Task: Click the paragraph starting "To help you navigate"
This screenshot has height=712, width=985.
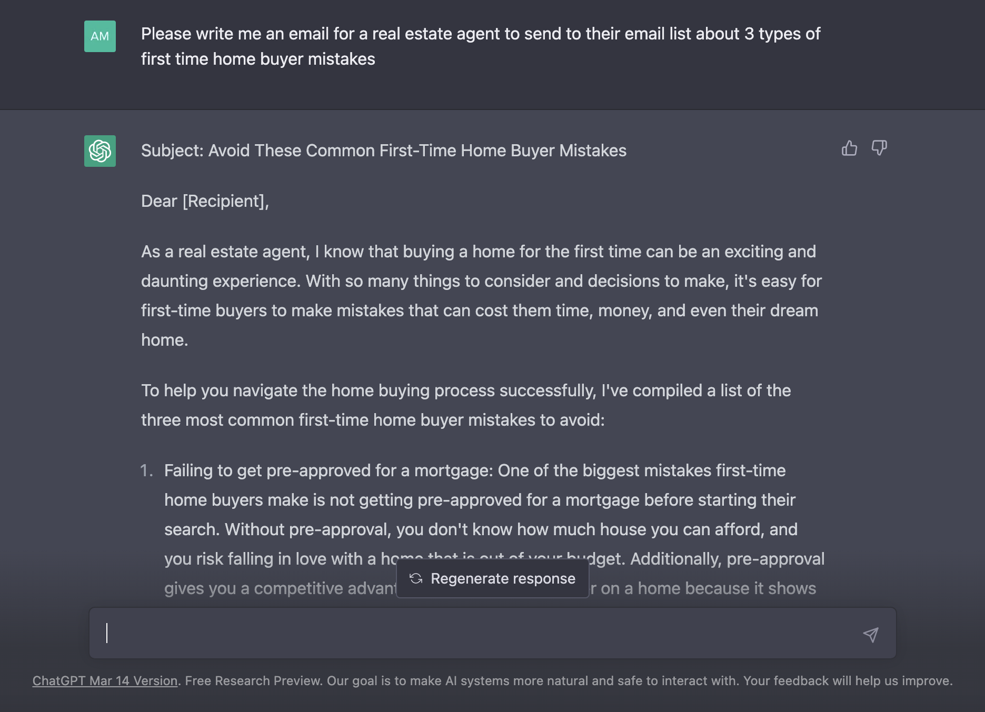Action: coord(465,405)
